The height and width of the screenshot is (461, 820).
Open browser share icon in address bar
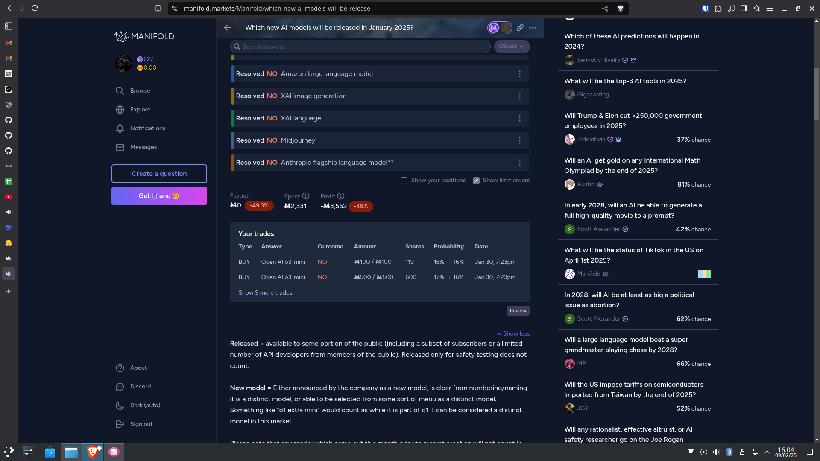(605, 8)
